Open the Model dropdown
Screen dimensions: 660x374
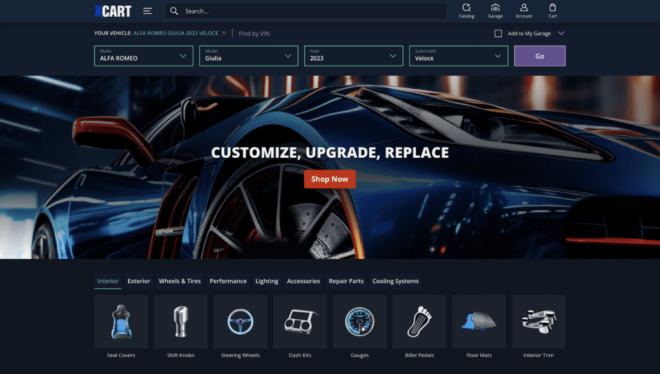pyautogui.click(x=248, y=56)
